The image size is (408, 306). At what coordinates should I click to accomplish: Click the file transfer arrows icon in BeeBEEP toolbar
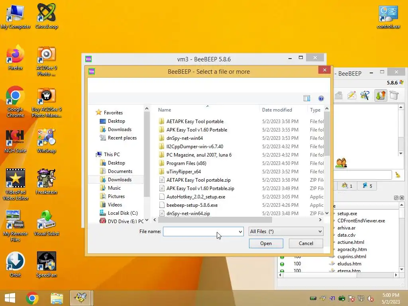(x=381, y=95)
